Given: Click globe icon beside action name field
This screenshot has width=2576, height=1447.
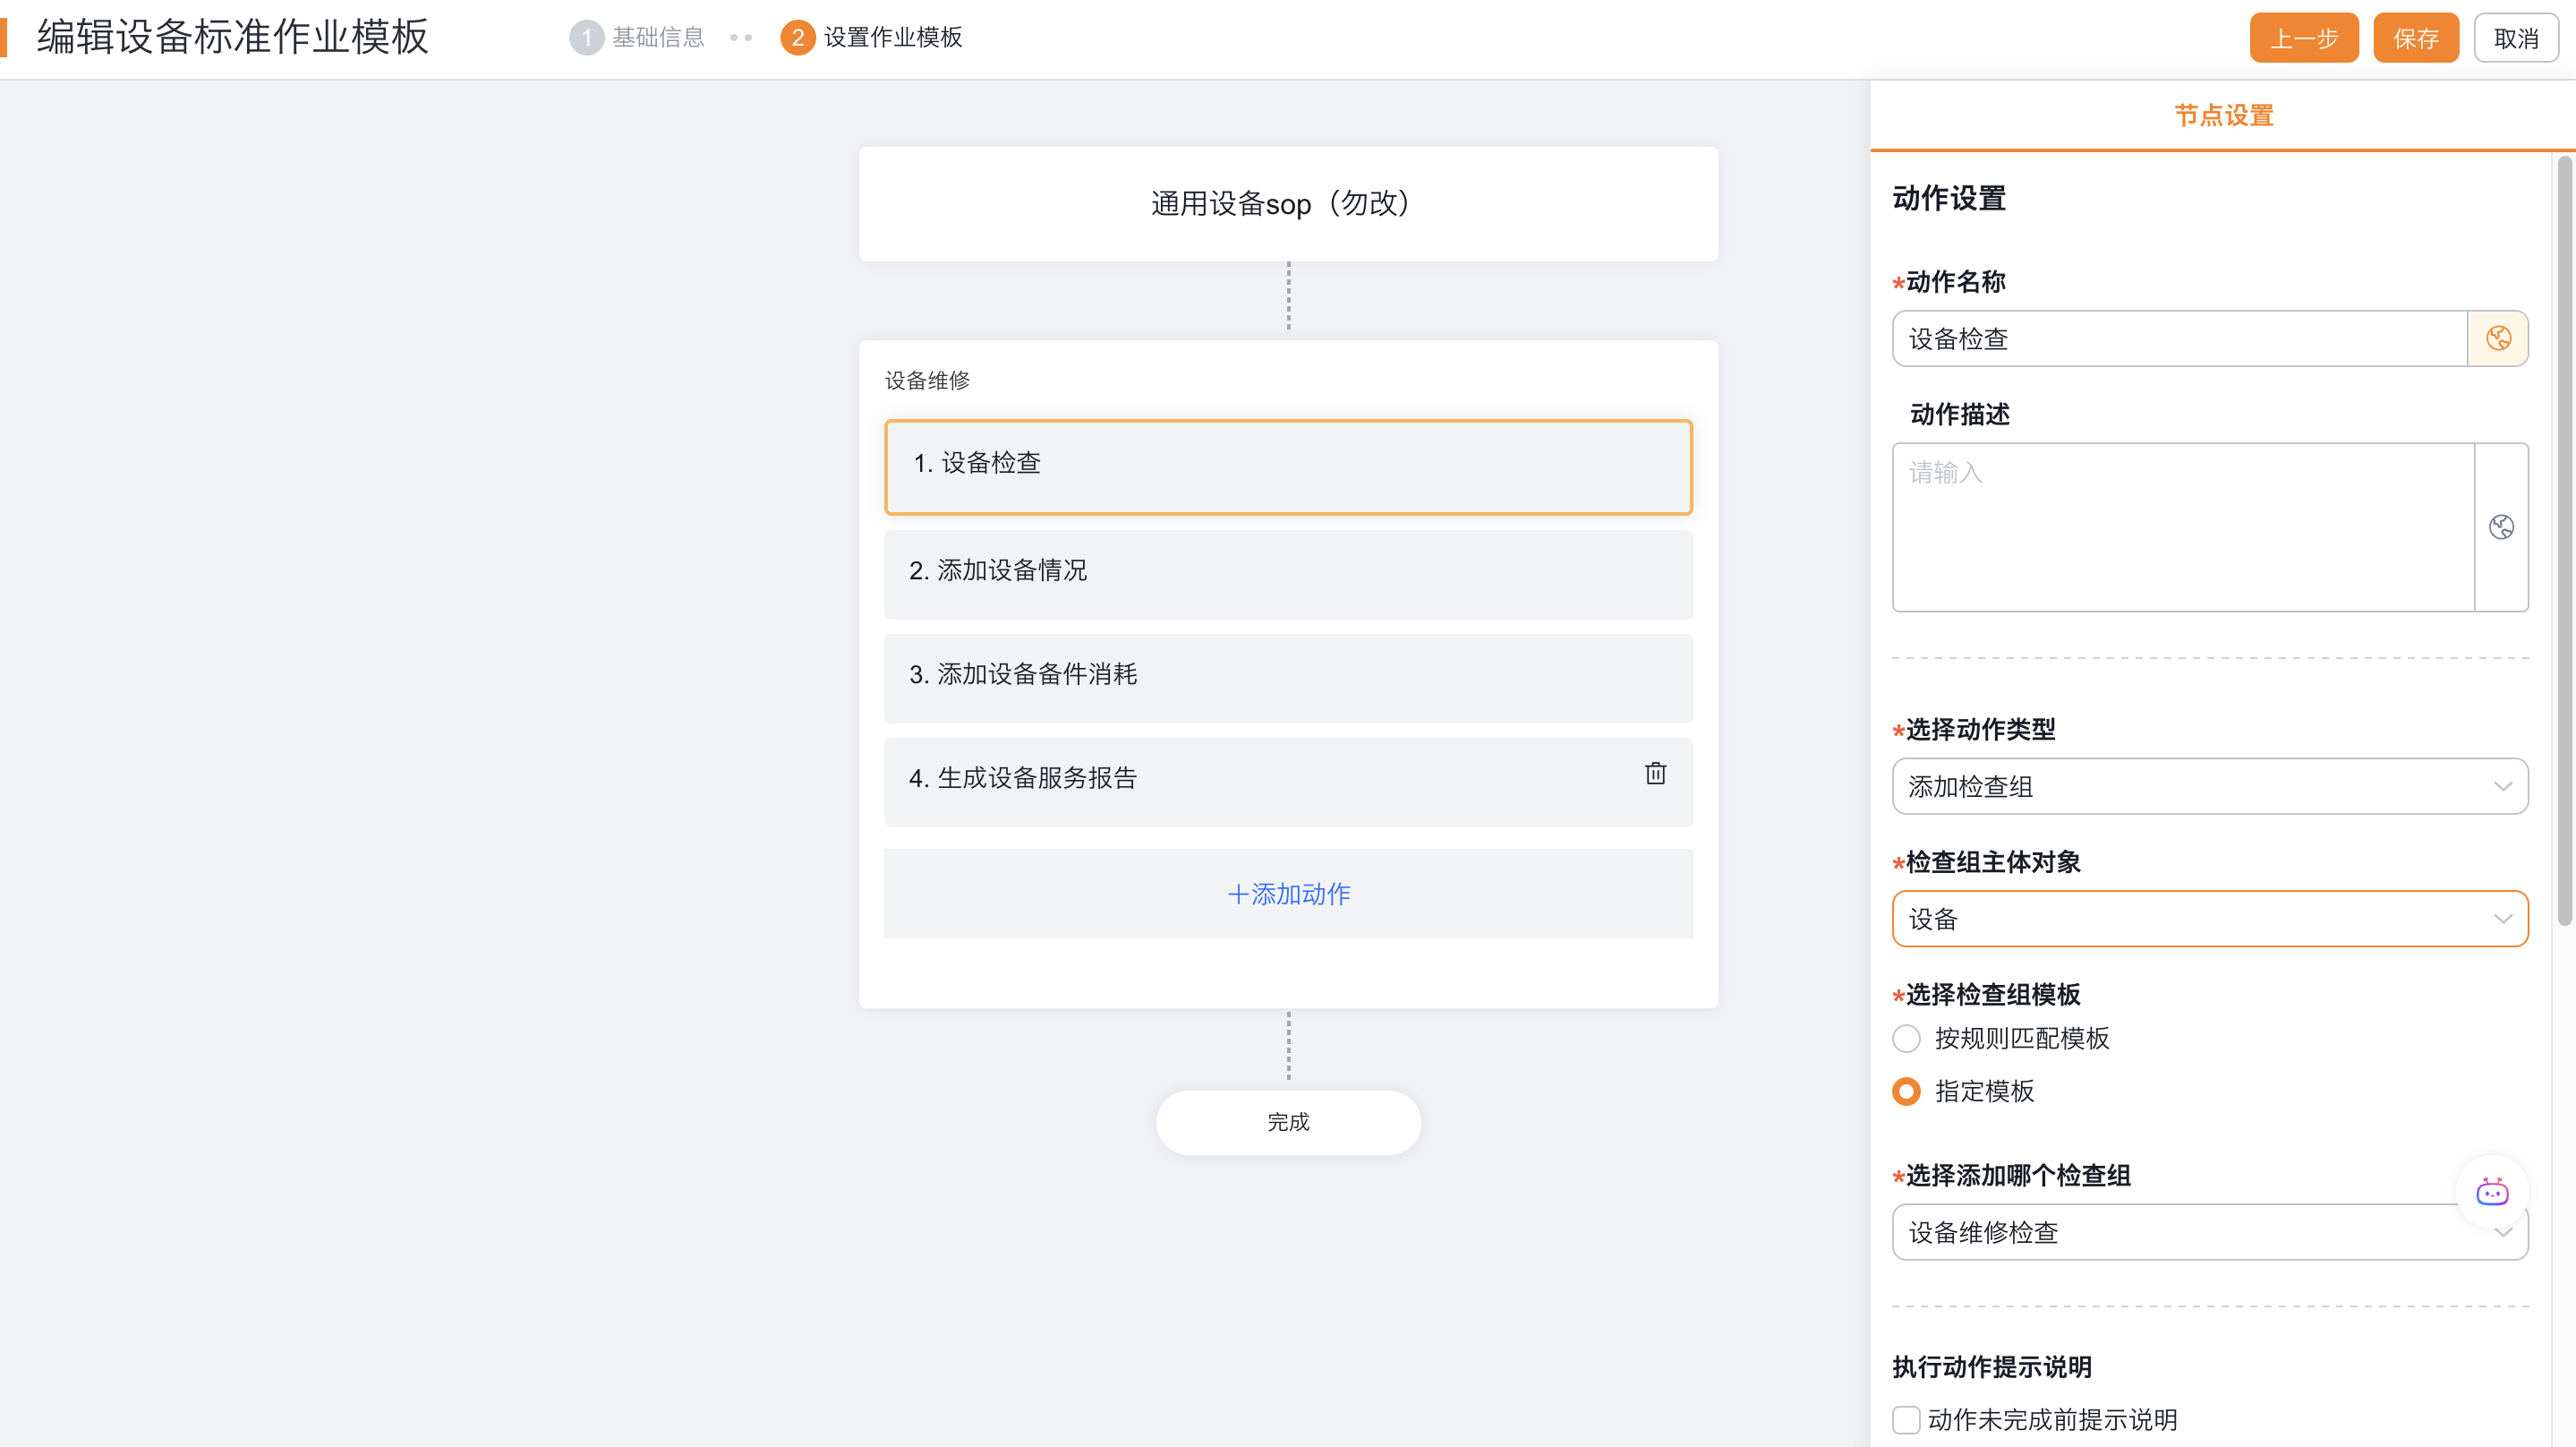Looking at the screenshot, I should click(x=2497, y=338).
